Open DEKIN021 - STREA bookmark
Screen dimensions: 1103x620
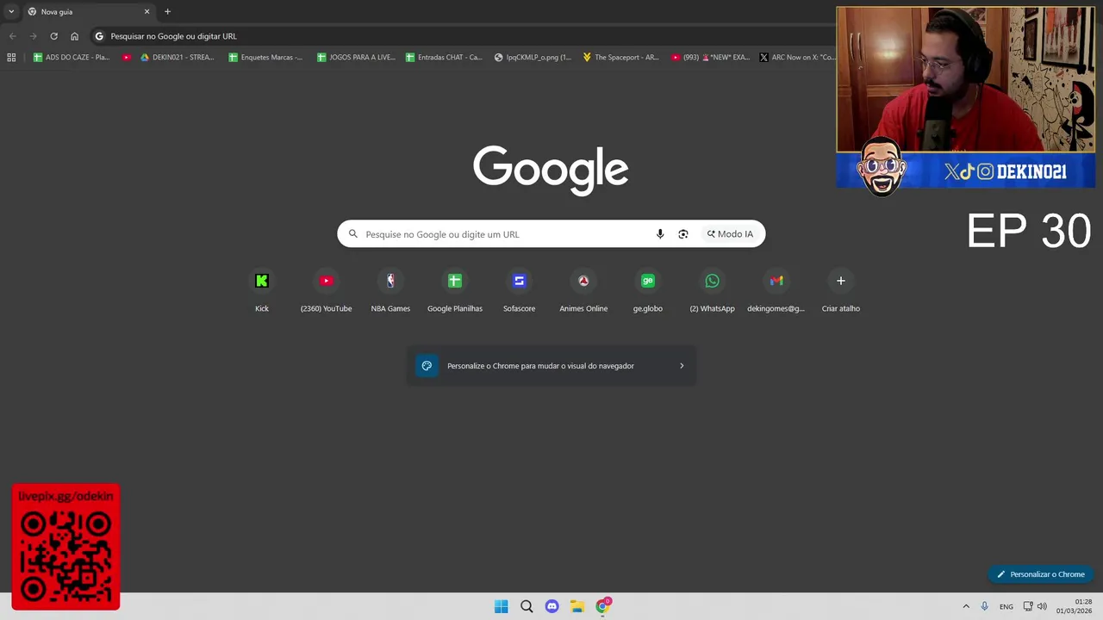coord(178,58)
